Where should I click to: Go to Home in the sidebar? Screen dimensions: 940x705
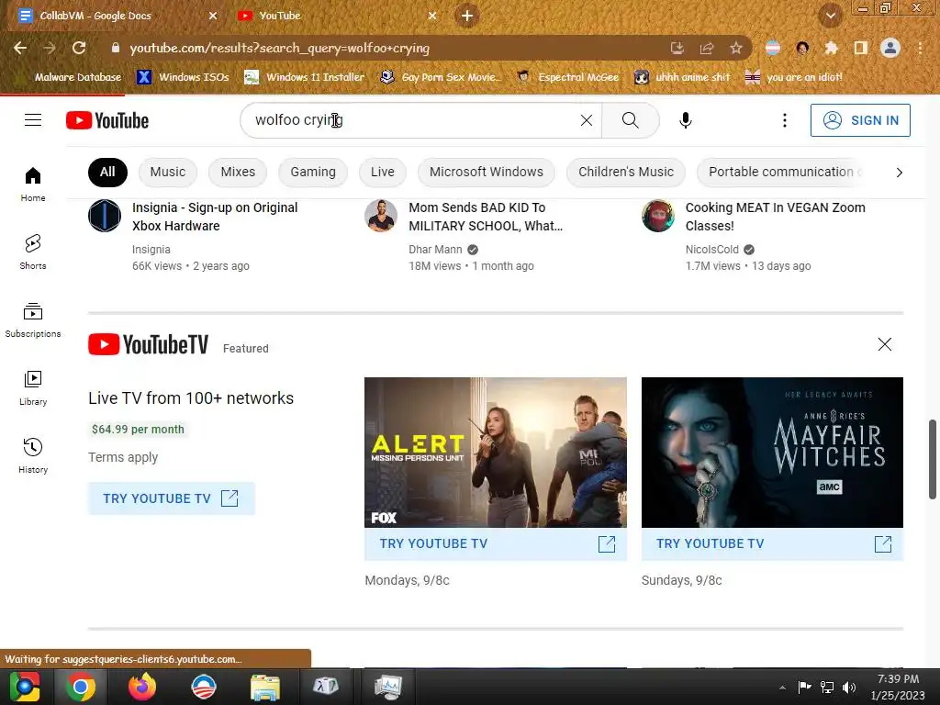coord(33,184)
